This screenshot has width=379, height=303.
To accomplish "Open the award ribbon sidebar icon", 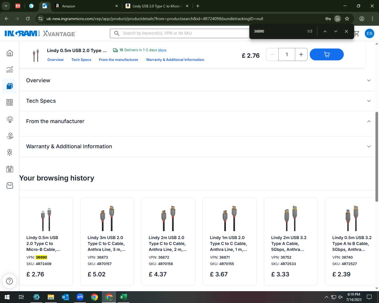I will coord(10,152).
